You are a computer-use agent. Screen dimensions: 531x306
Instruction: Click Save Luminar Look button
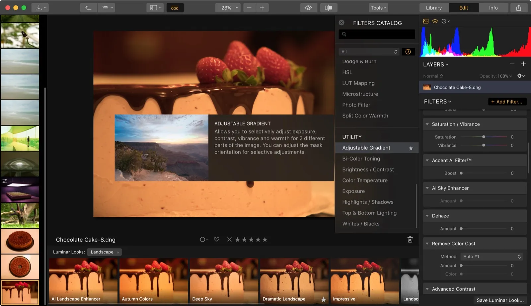500,300
